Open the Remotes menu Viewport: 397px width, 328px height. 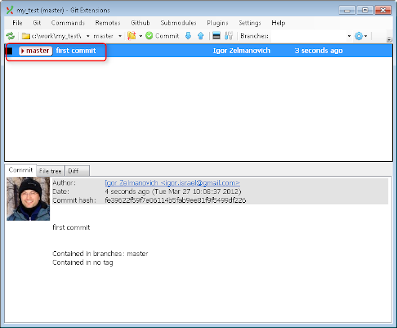(107, 23)
